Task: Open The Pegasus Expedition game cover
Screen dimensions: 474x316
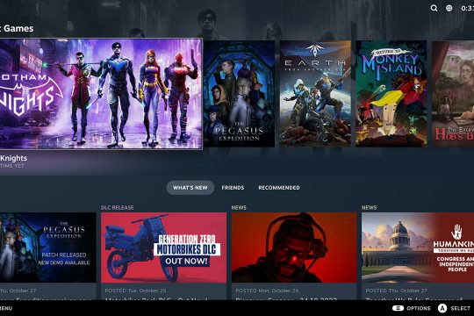Action: click(x=239, y=94)
